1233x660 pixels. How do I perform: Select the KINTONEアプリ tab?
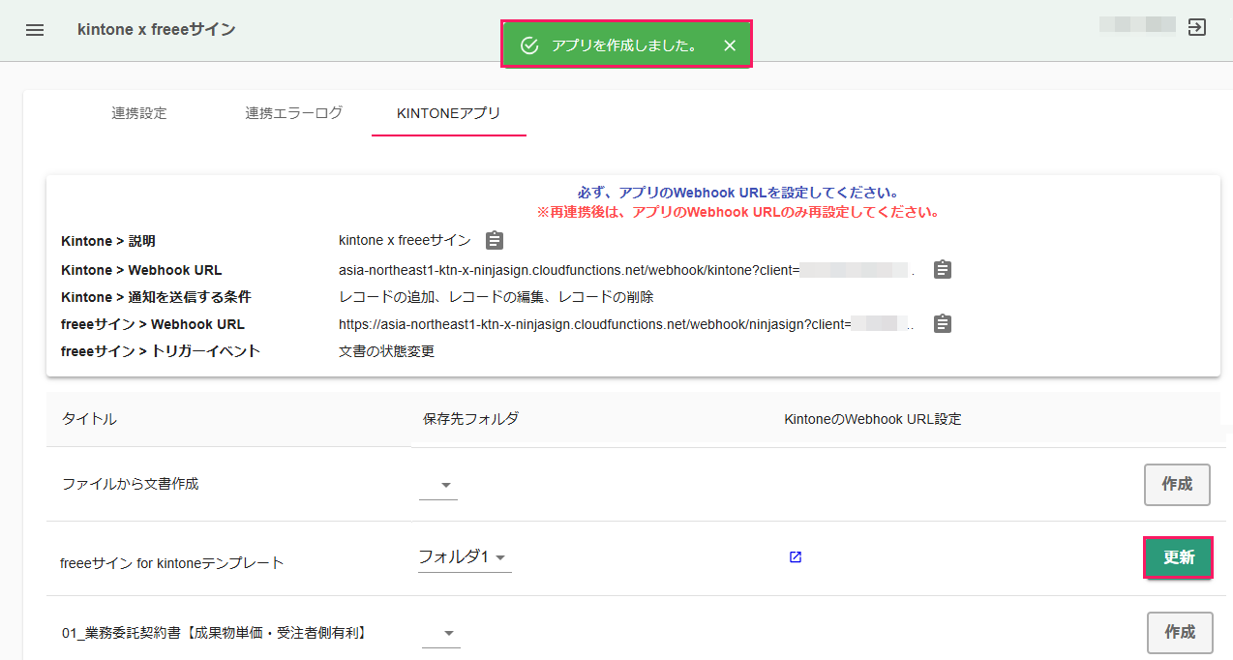coord(449,113)
